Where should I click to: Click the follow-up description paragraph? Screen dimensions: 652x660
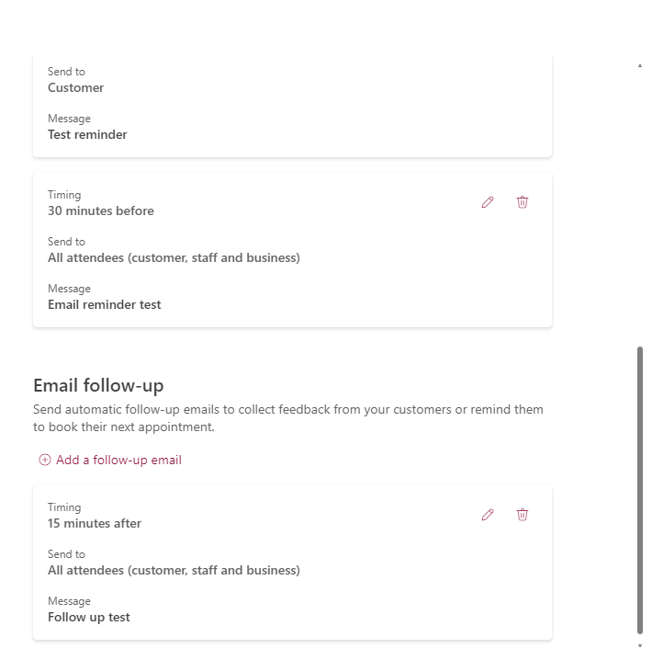288,418
